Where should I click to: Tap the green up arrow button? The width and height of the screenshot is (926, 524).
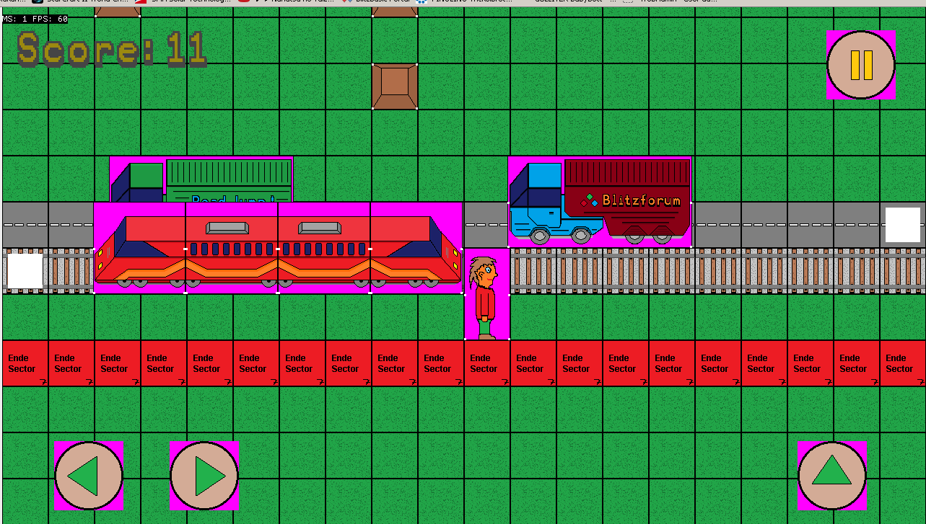tap(831, 475)
